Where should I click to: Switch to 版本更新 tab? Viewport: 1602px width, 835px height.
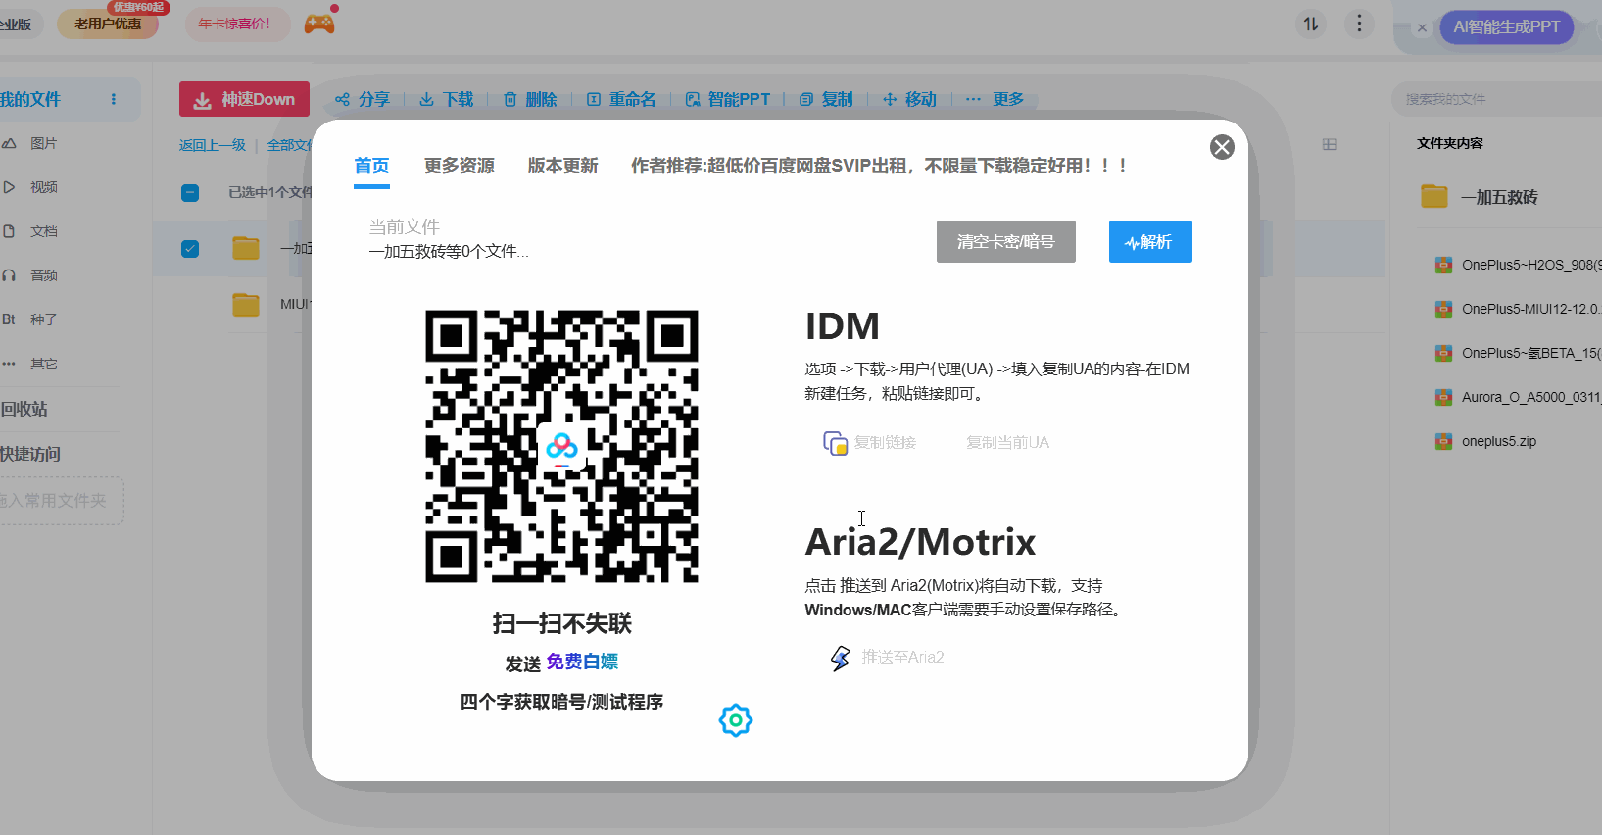[x=562, y=166]
